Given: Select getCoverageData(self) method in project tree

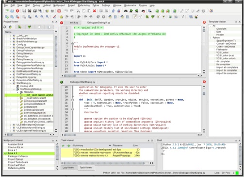Looking at the screenshot, I should click(35, 101).
